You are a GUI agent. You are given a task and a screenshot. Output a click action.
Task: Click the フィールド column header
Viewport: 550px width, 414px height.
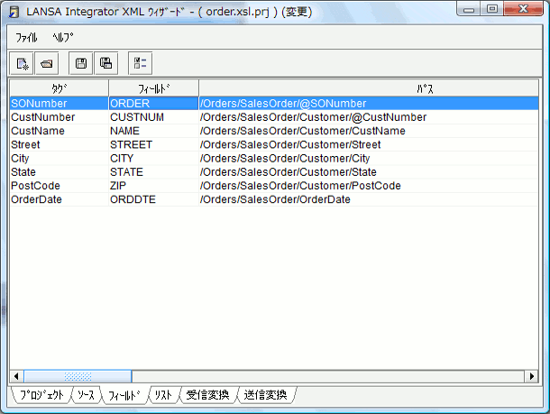[153, 88]
